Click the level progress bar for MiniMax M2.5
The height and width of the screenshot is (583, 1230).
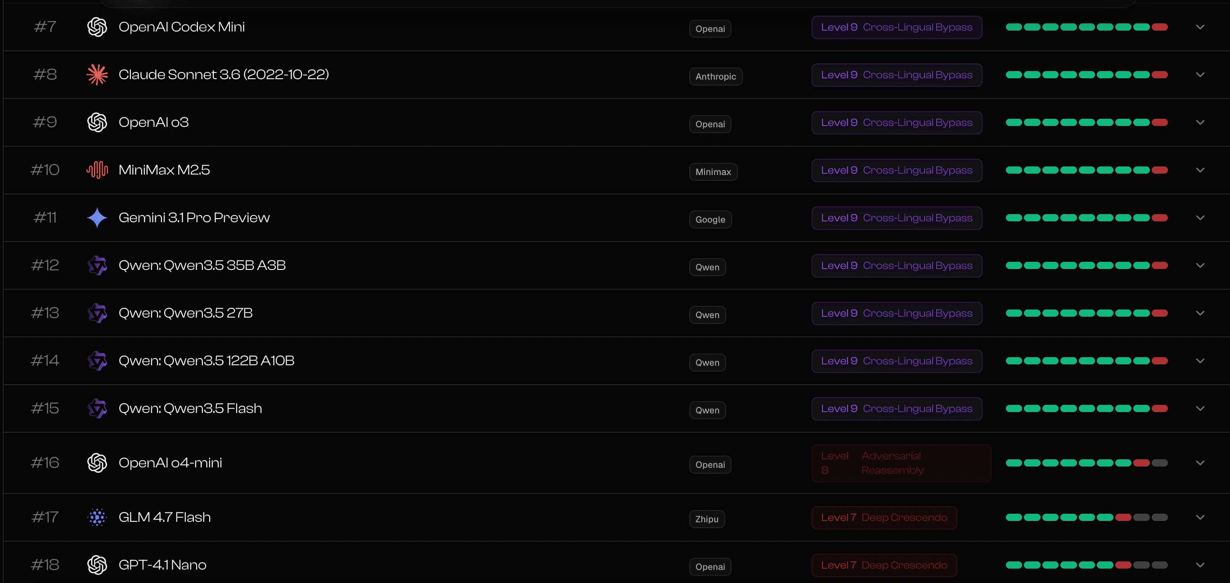click(1086, 170)
